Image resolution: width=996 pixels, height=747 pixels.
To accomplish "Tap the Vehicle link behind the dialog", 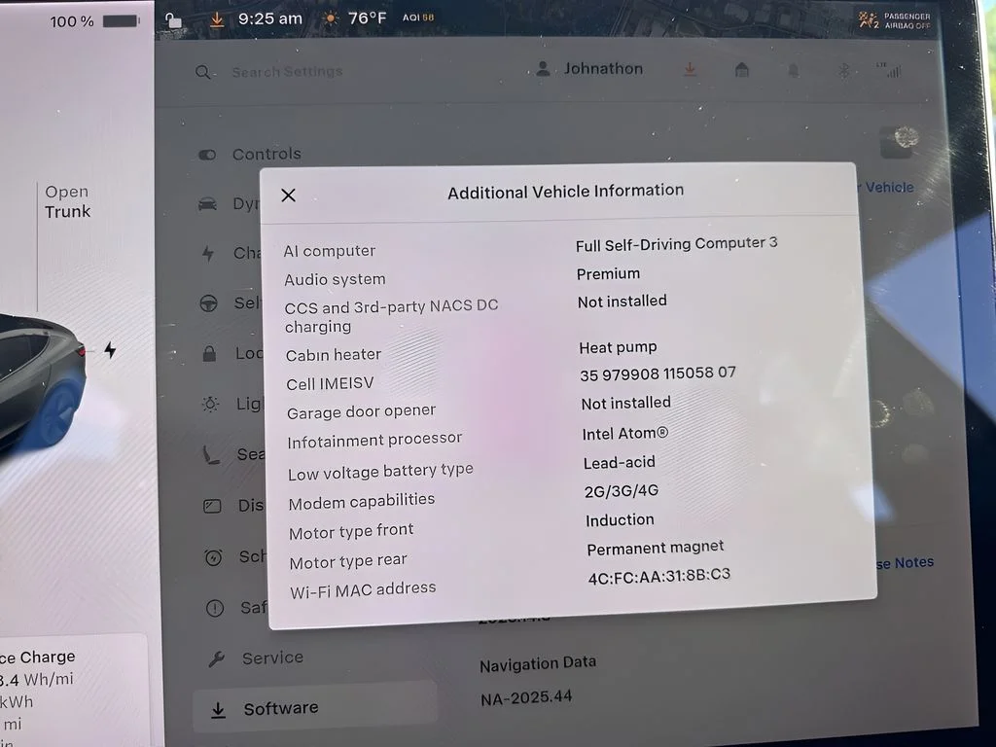I will (887, 188).
